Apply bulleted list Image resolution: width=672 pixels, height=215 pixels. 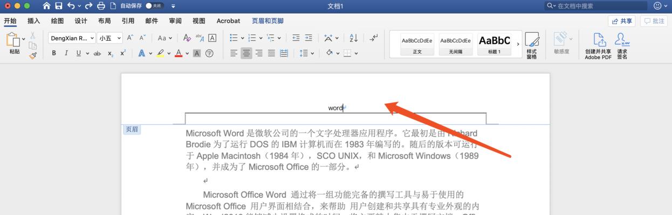234,38
